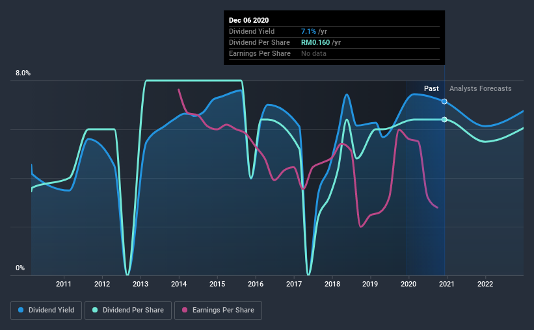
Task: Click the Past label on chart
Action: coord(431,88)
